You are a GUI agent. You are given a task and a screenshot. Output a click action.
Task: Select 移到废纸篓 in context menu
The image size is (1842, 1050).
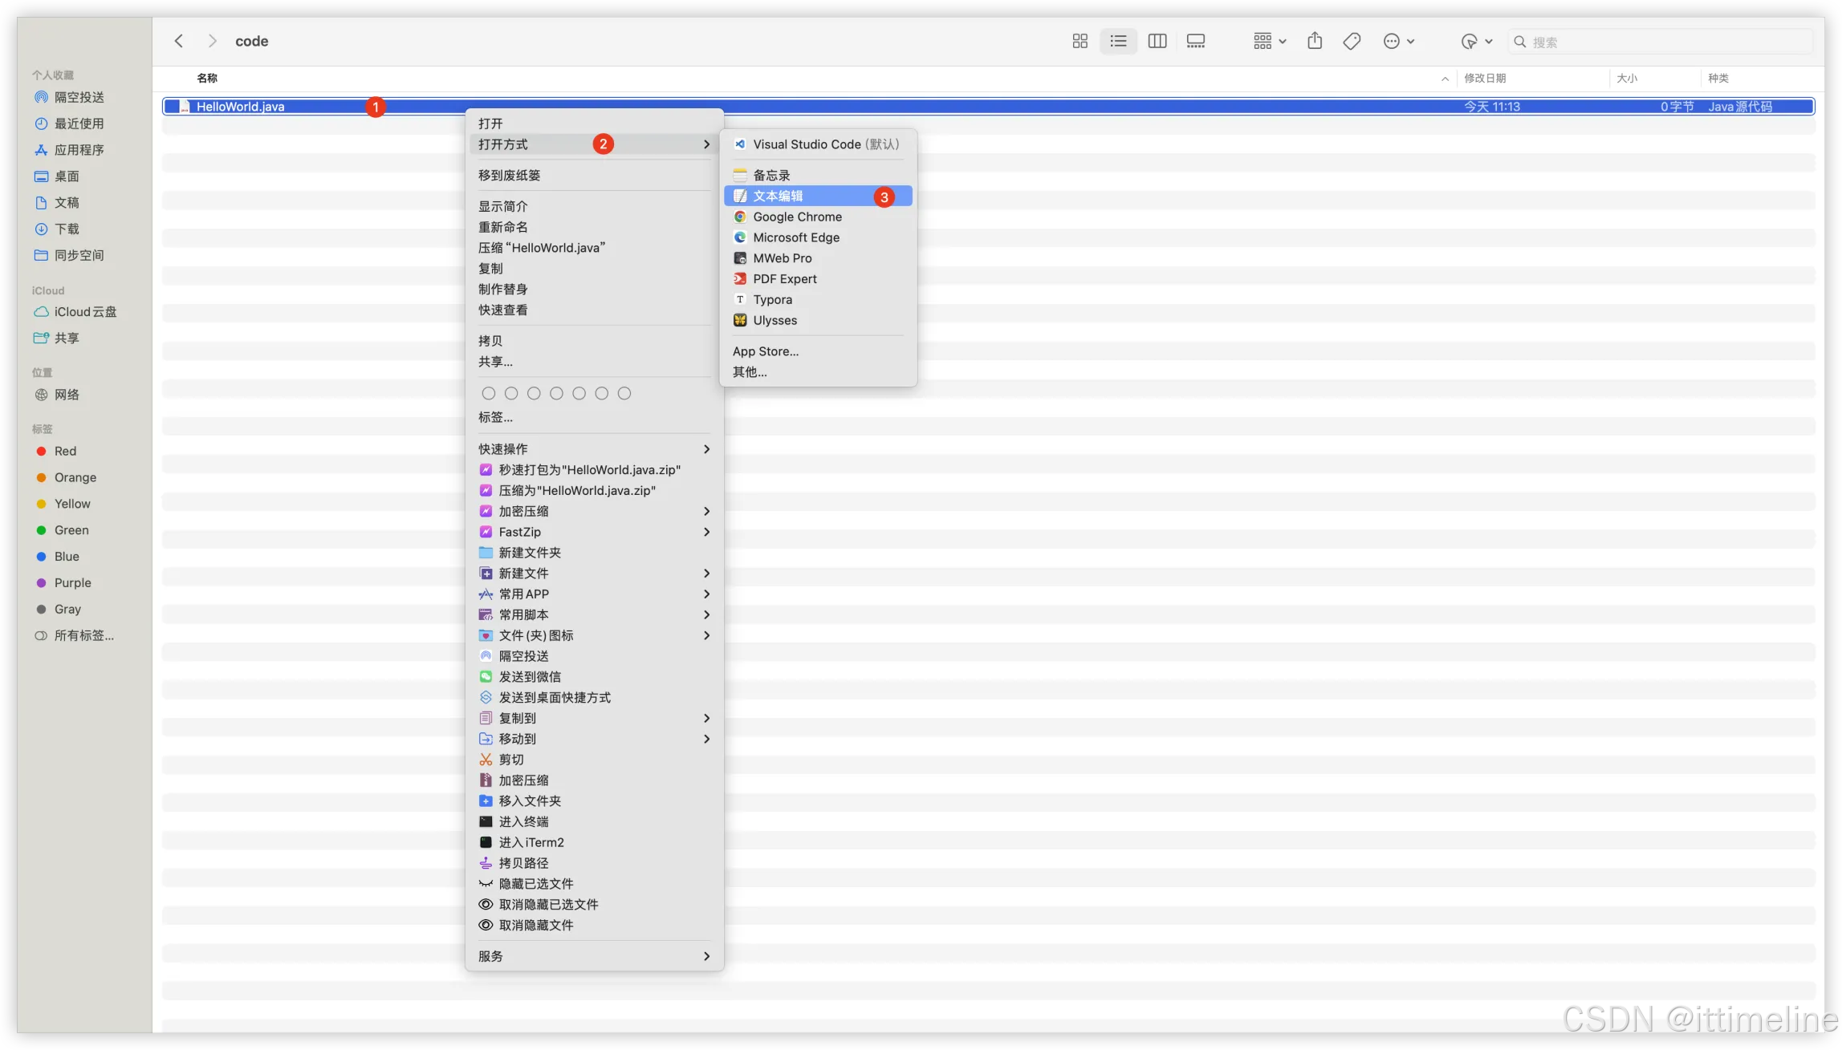coord(509,175)
